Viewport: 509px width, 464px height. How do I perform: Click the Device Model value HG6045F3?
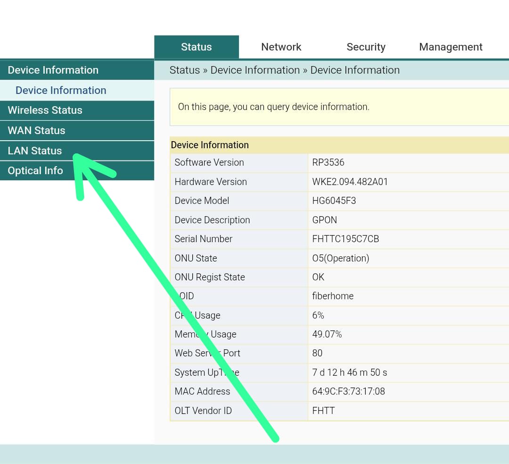click(x=334, y=201)
